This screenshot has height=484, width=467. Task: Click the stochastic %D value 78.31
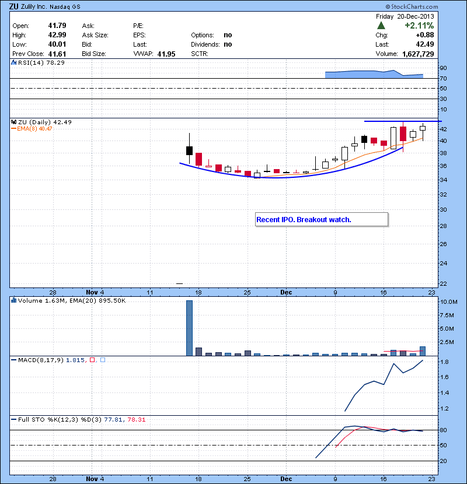pos(136,419)
